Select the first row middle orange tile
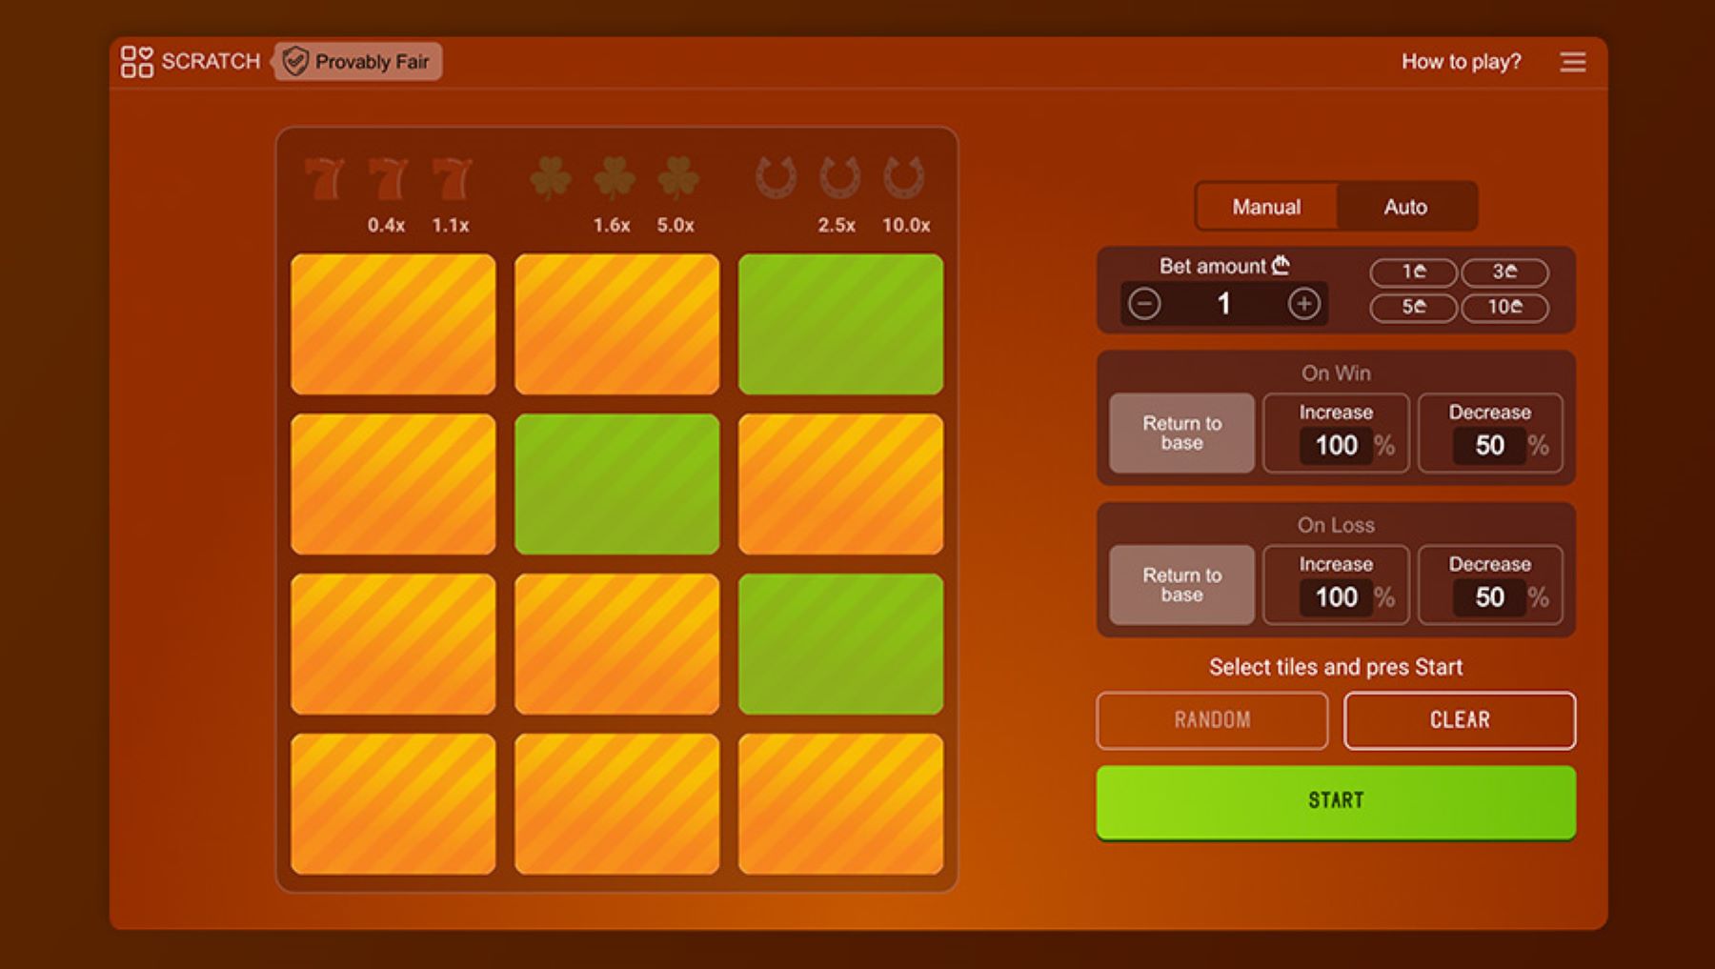This screenshot has height=969, width=1715. [616, 324]
